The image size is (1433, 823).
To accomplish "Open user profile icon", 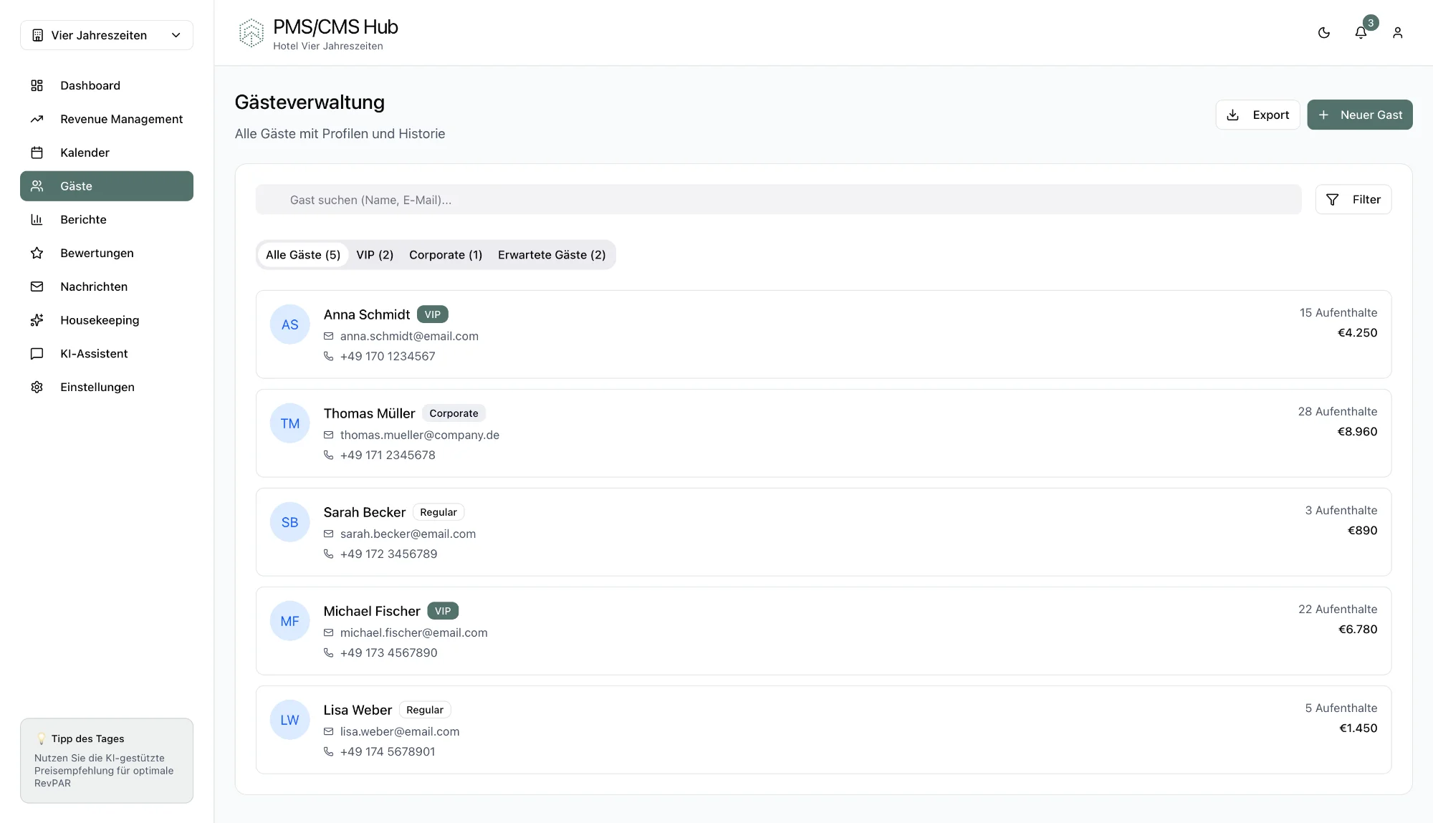I will (1397, 33).
